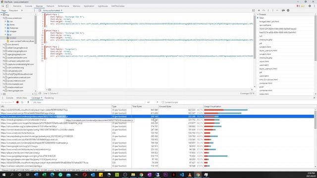Select the Main thread entry

(262, 18)
